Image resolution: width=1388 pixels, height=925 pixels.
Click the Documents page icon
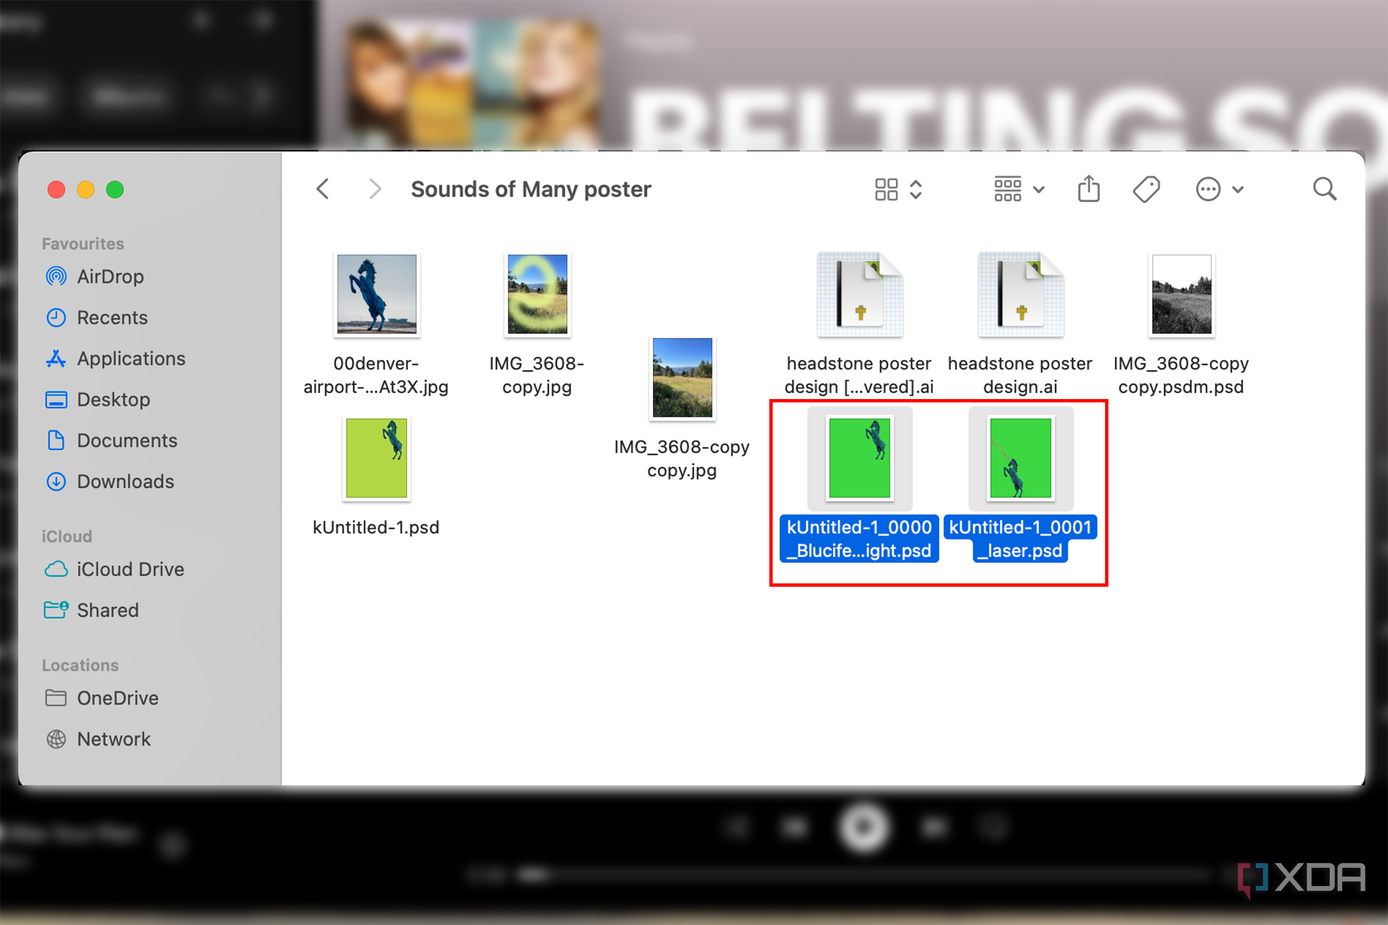coord(56,440)
